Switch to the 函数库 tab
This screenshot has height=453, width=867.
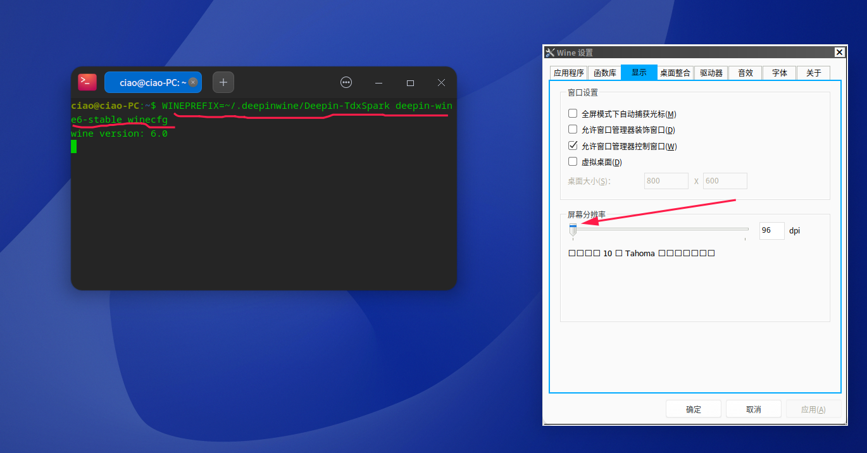pyautogui.click(x=605, y=72)
